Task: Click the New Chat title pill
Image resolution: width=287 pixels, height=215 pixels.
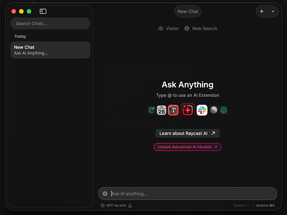Action: [x=188, y=12]
